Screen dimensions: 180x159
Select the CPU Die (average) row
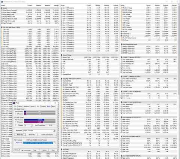[90, 83]
